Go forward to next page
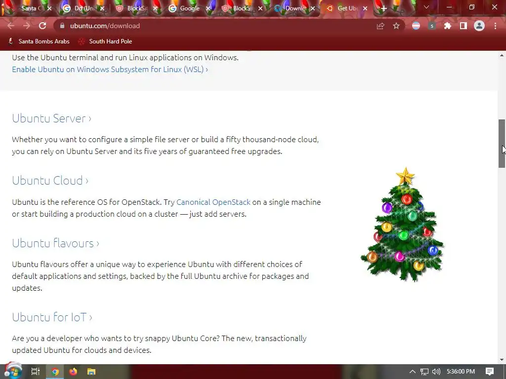The image size is (506, 379). tap(27, 26)
